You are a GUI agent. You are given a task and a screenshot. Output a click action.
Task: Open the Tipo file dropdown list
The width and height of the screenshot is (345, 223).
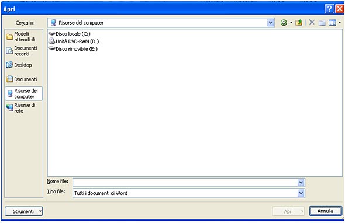coord(301,193)
